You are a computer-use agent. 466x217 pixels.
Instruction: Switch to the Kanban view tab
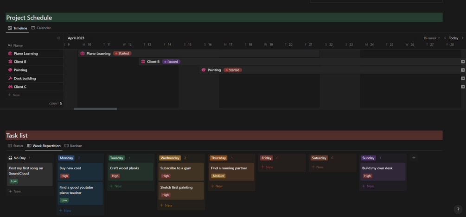click(73, 146)
